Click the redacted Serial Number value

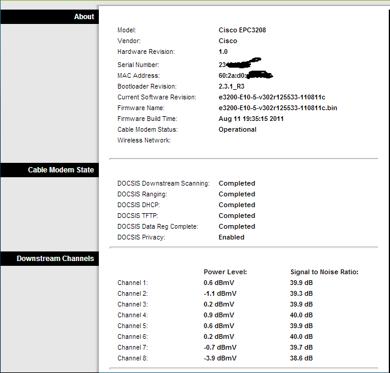point(239,64)
